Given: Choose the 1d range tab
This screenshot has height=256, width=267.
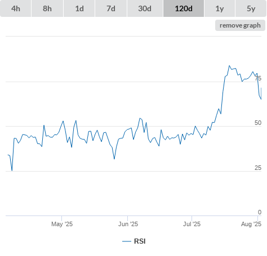Looking at the screenshot, I should 79,8.
